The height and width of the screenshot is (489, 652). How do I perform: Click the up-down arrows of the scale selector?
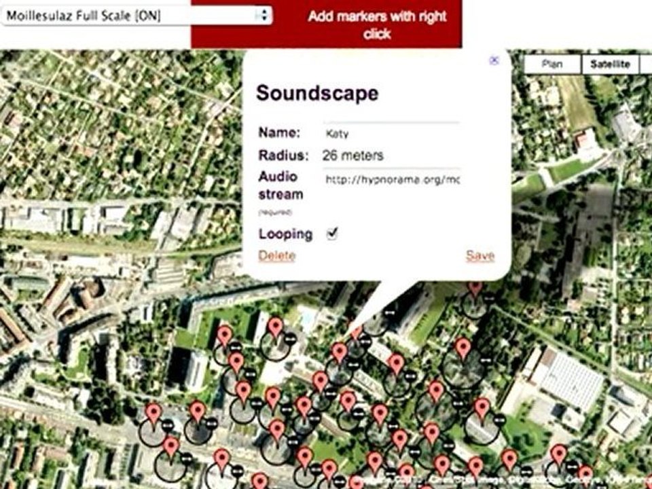tap(264, 16)
